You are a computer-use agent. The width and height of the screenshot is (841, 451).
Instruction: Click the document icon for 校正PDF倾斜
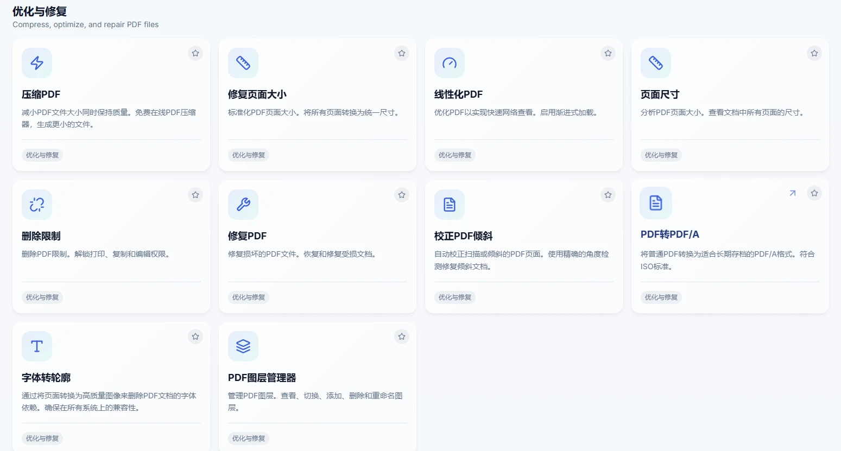[x=449, y=205]
